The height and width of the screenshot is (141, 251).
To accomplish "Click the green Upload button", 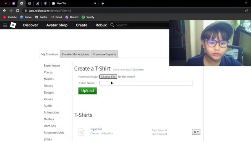I will tap(87, 91).
